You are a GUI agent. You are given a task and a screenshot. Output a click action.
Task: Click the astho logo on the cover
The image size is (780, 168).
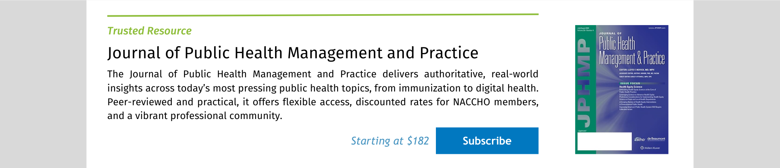pyautogui.click(x=639, y=139)
